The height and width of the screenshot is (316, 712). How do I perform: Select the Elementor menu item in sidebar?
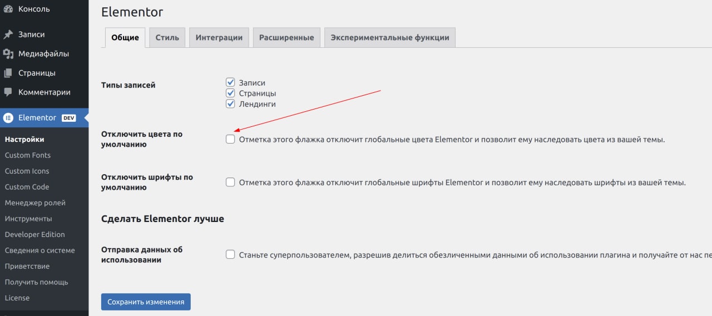(44, 118)
